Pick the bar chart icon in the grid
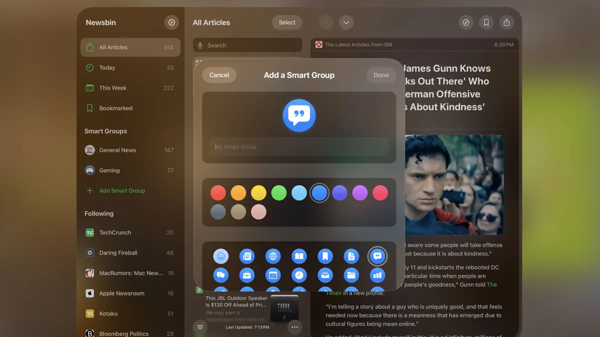The width and height of the screenshot is (600, 337). [x=377, y=275]
